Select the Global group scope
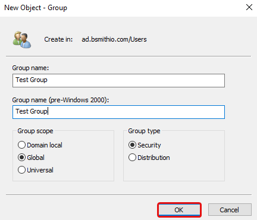 pos(31,158)
